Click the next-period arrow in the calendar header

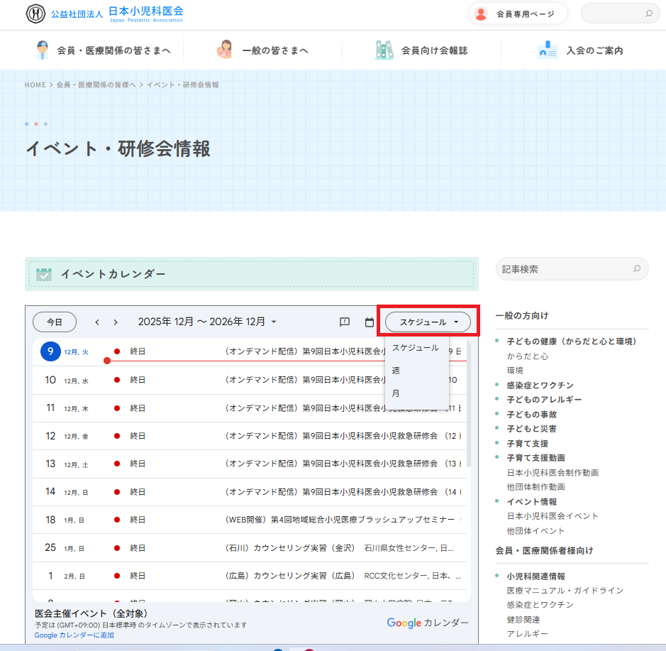pos(115,322)
